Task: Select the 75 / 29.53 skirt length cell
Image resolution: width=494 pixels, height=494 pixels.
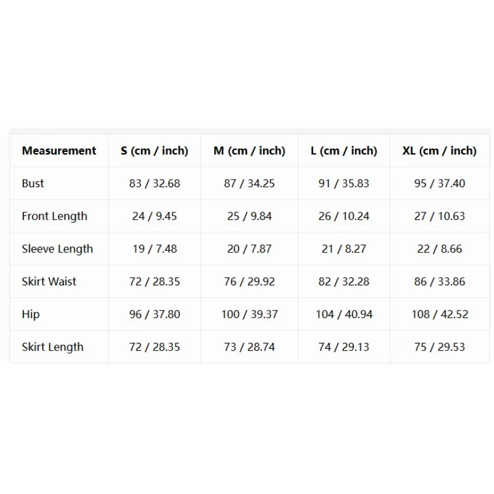Action: coord(440,347)
